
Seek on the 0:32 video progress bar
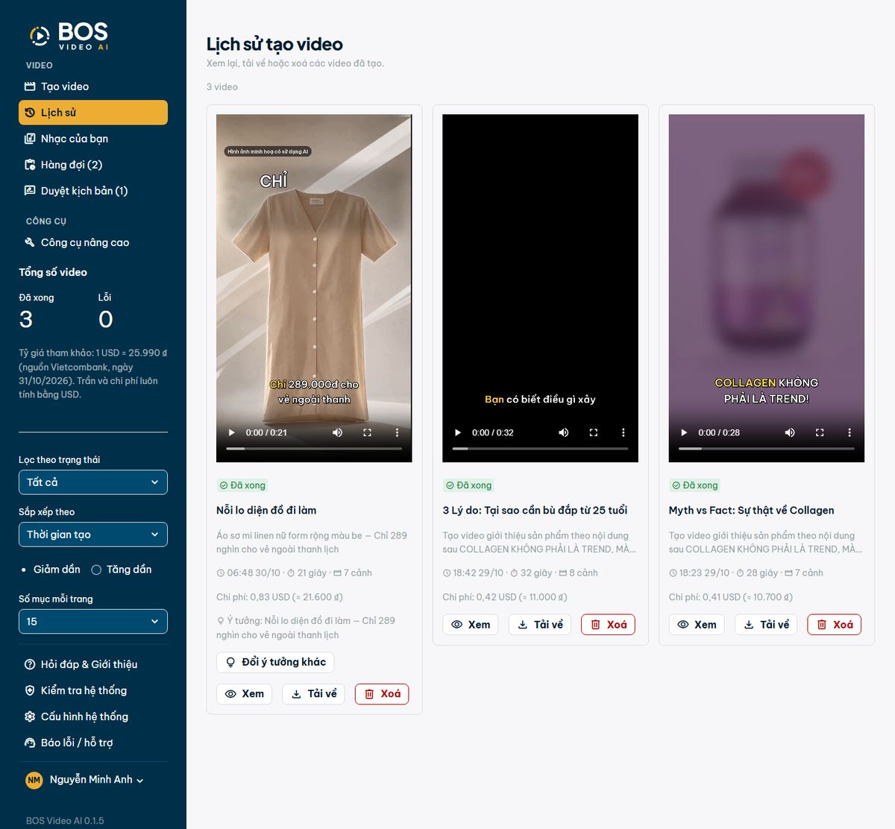click(540, 449)
